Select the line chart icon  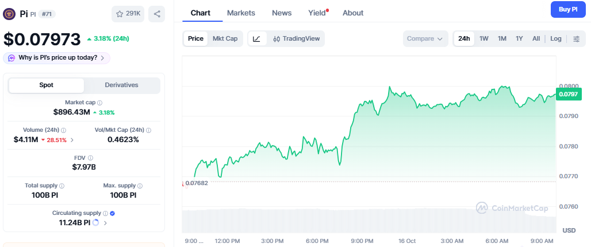[256, 39]
